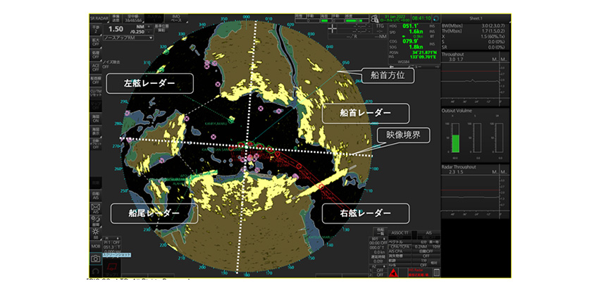Open the IMO ベース display preset menu
The width and height of the screenshot is (599, 289).
point(176,18)
